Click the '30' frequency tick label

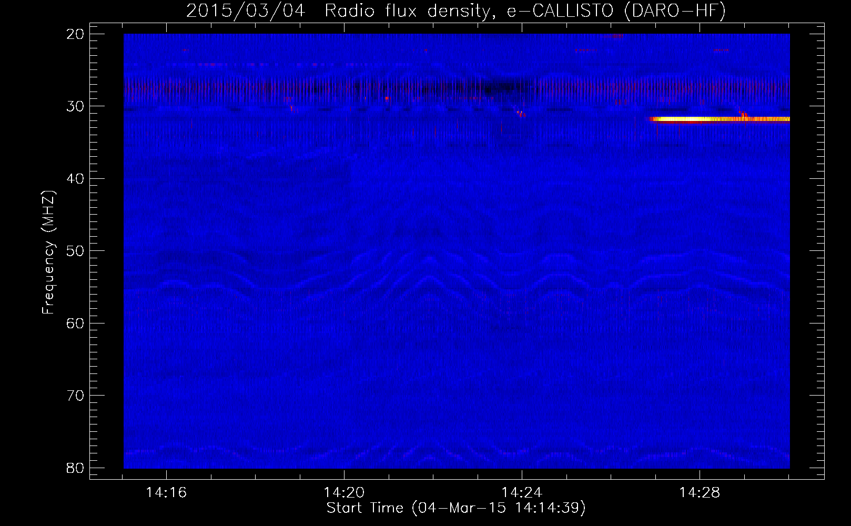(x=76, y=106)
